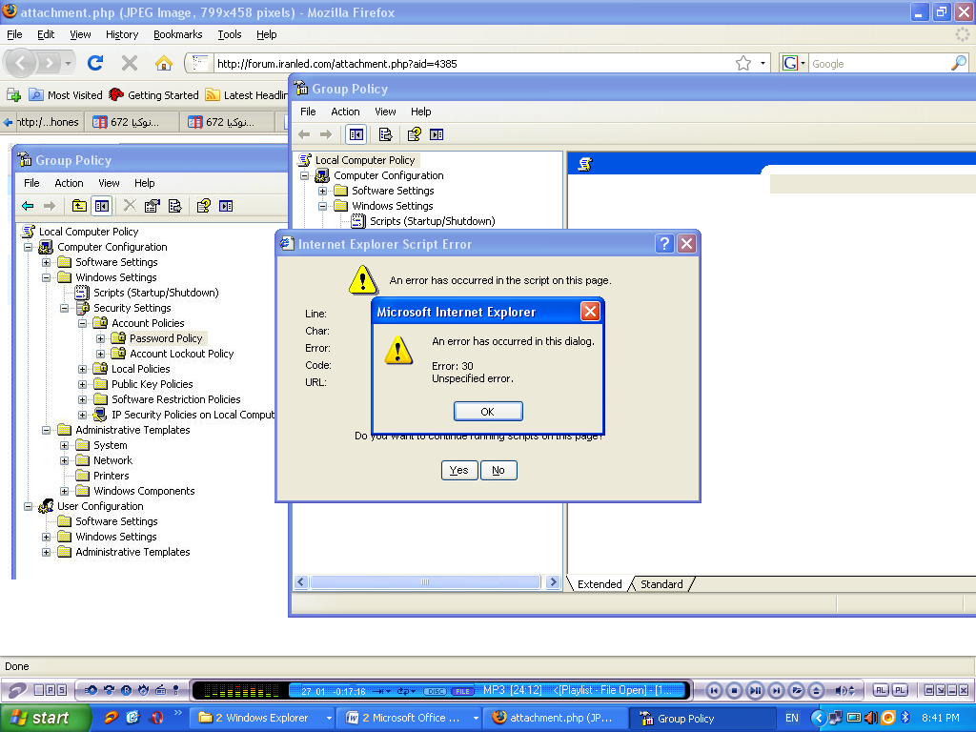
Task: Click Firefox Home button
Action: coord(163,63)
